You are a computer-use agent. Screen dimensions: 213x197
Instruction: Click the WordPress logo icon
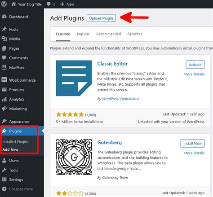(4, 4)
